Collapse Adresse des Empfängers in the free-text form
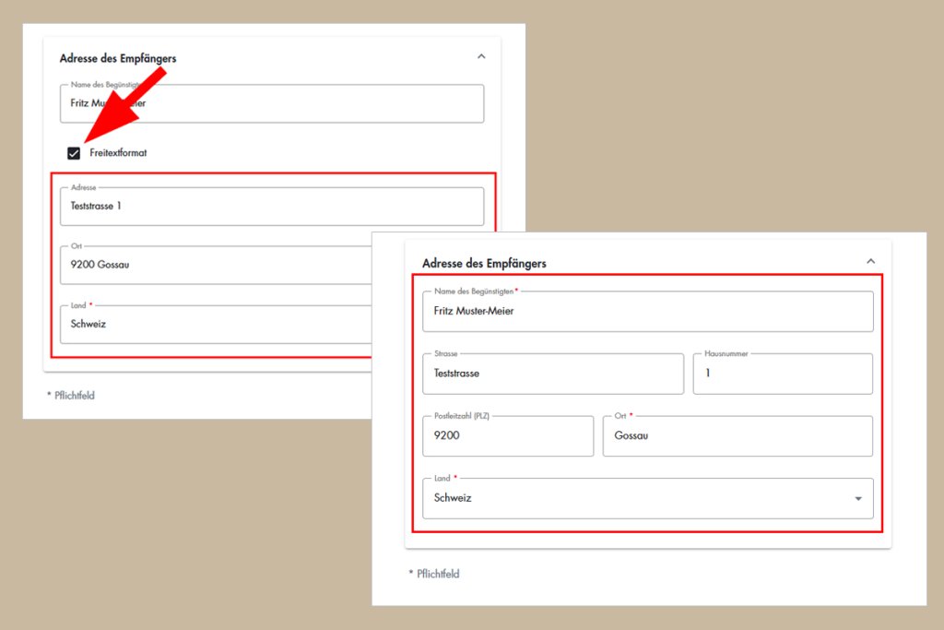 tap(480, 57)
